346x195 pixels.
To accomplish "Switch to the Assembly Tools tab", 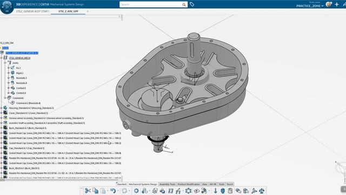I will tap(167, 184).
